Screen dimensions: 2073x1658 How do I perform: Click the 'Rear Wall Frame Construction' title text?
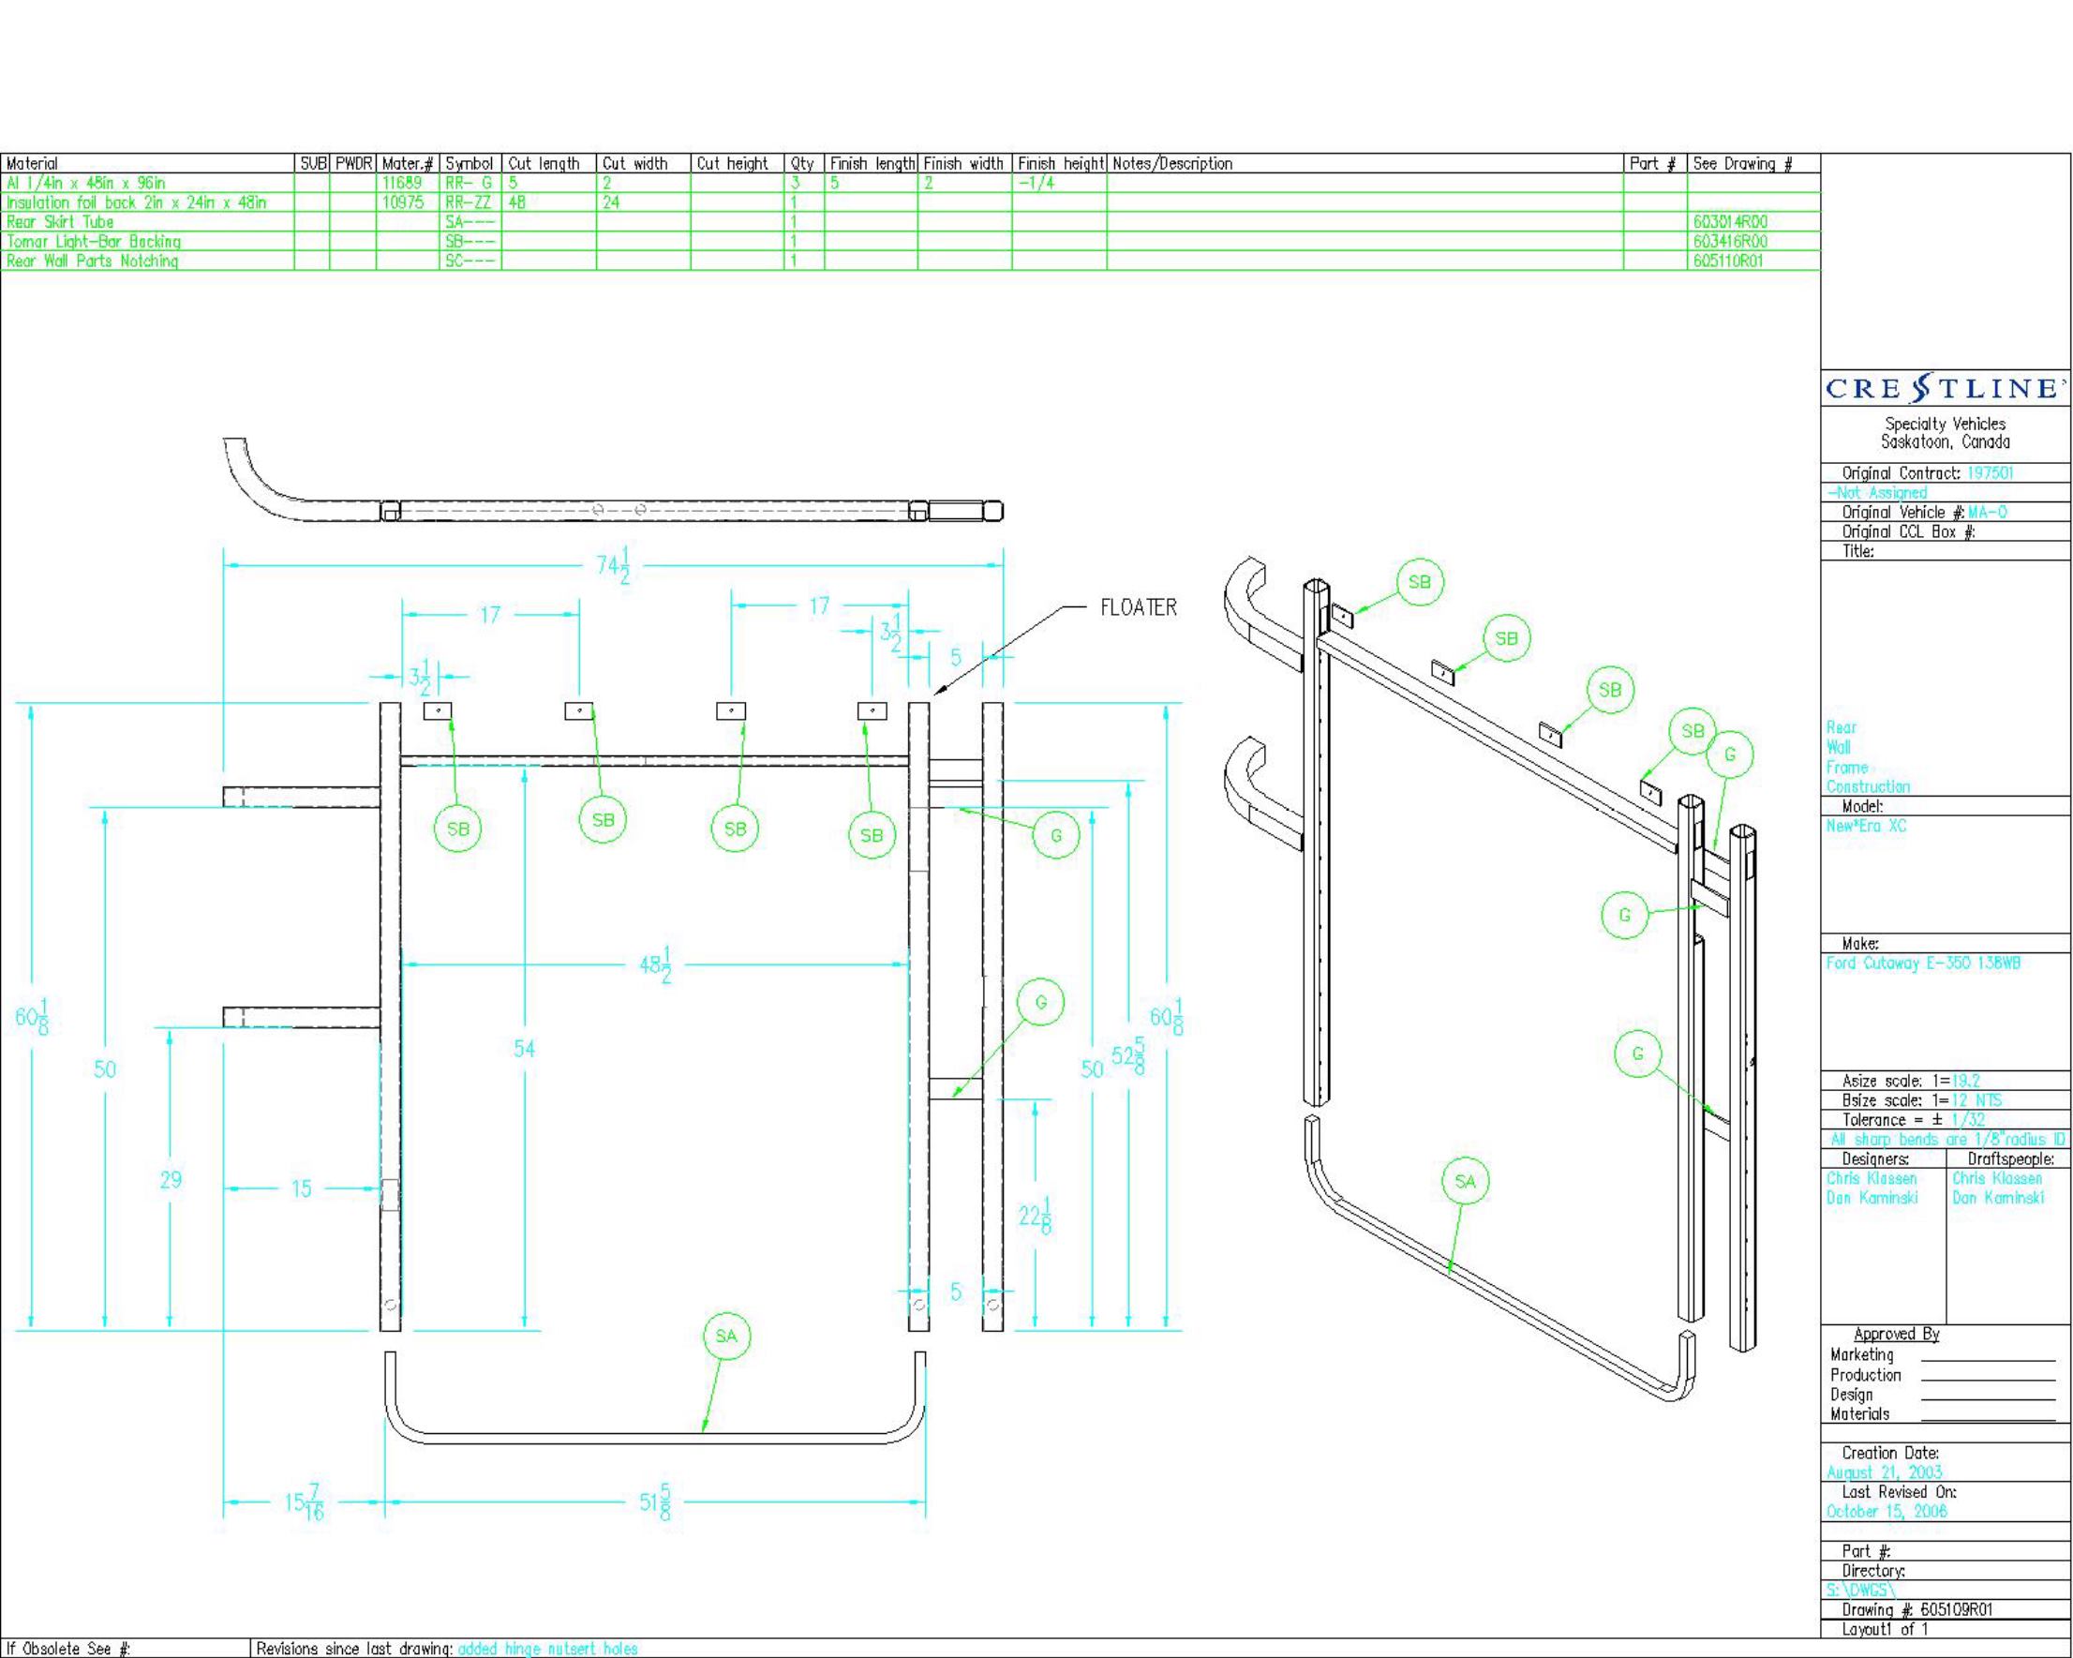[1867, 757]
